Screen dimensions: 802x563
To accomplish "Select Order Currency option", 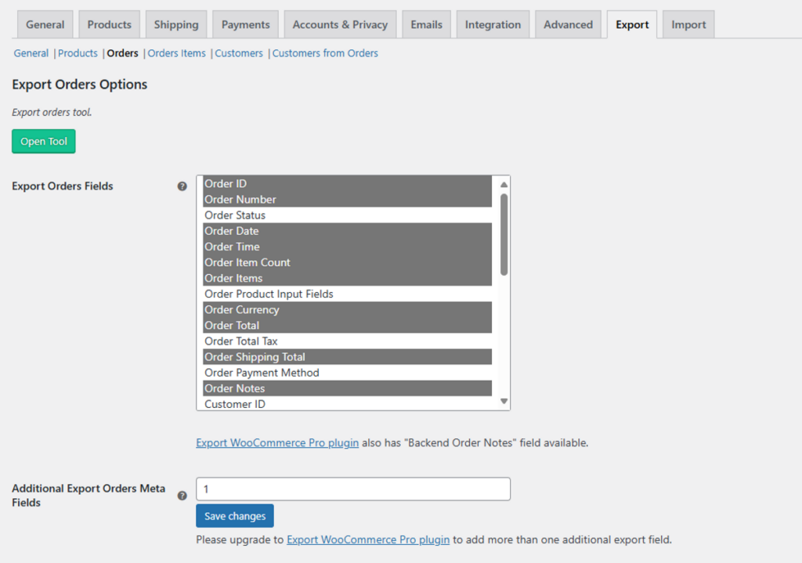I will pyautogui.click(x=347, y=310).
